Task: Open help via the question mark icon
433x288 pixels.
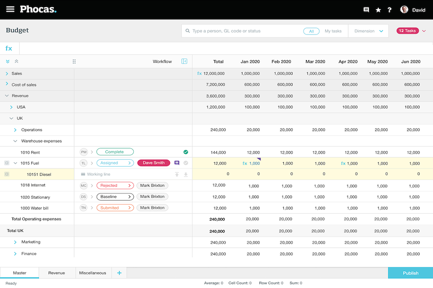Action: click(x=390, y=10)
